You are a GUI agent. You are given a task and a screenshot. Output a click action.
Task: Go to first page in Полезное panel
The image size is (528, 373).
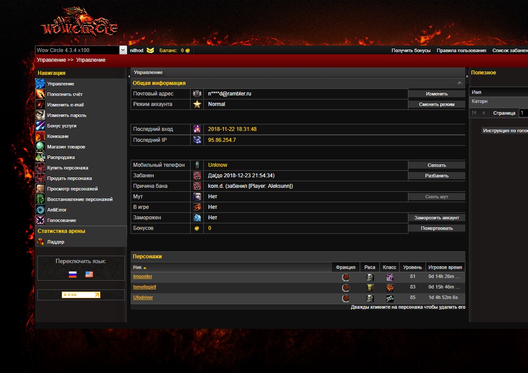pyautogui.click(x=474, y=113)
